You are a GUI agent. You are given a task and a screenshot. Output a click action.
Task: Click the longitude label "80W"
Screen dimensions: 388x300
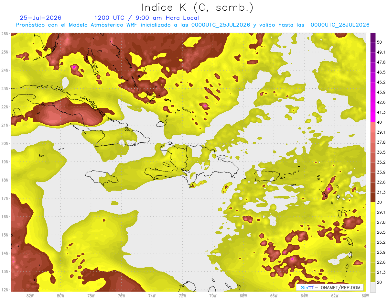point(60,295)
